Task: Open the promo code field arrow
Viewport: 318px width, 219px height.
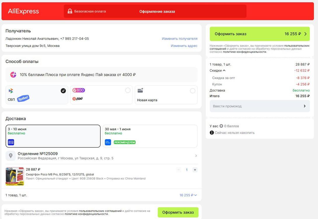Action: coord(304,106)
